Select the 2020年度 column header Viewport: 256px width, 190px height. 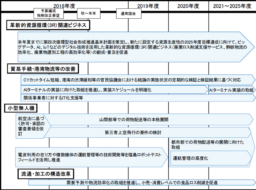[x=188, y=6]
